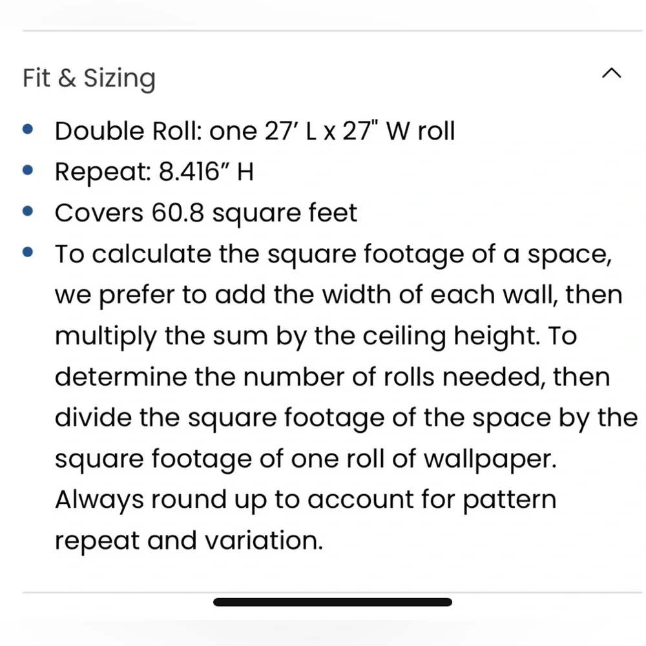The height and width of the screenshot is (646, 646).
Task: Click the bullet dot beside Covers 60.8
Action: pos(28,211)
